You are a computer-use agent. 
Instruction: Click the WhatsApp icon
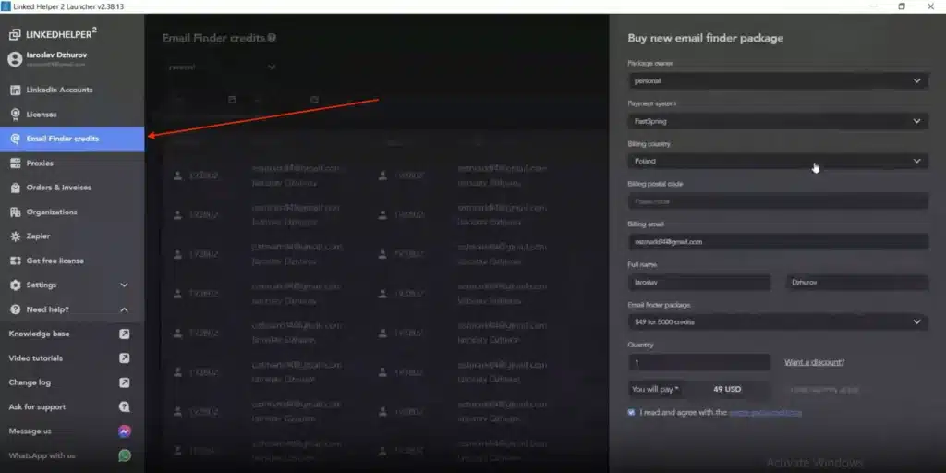pyautogui.click(x=125, y=455)
